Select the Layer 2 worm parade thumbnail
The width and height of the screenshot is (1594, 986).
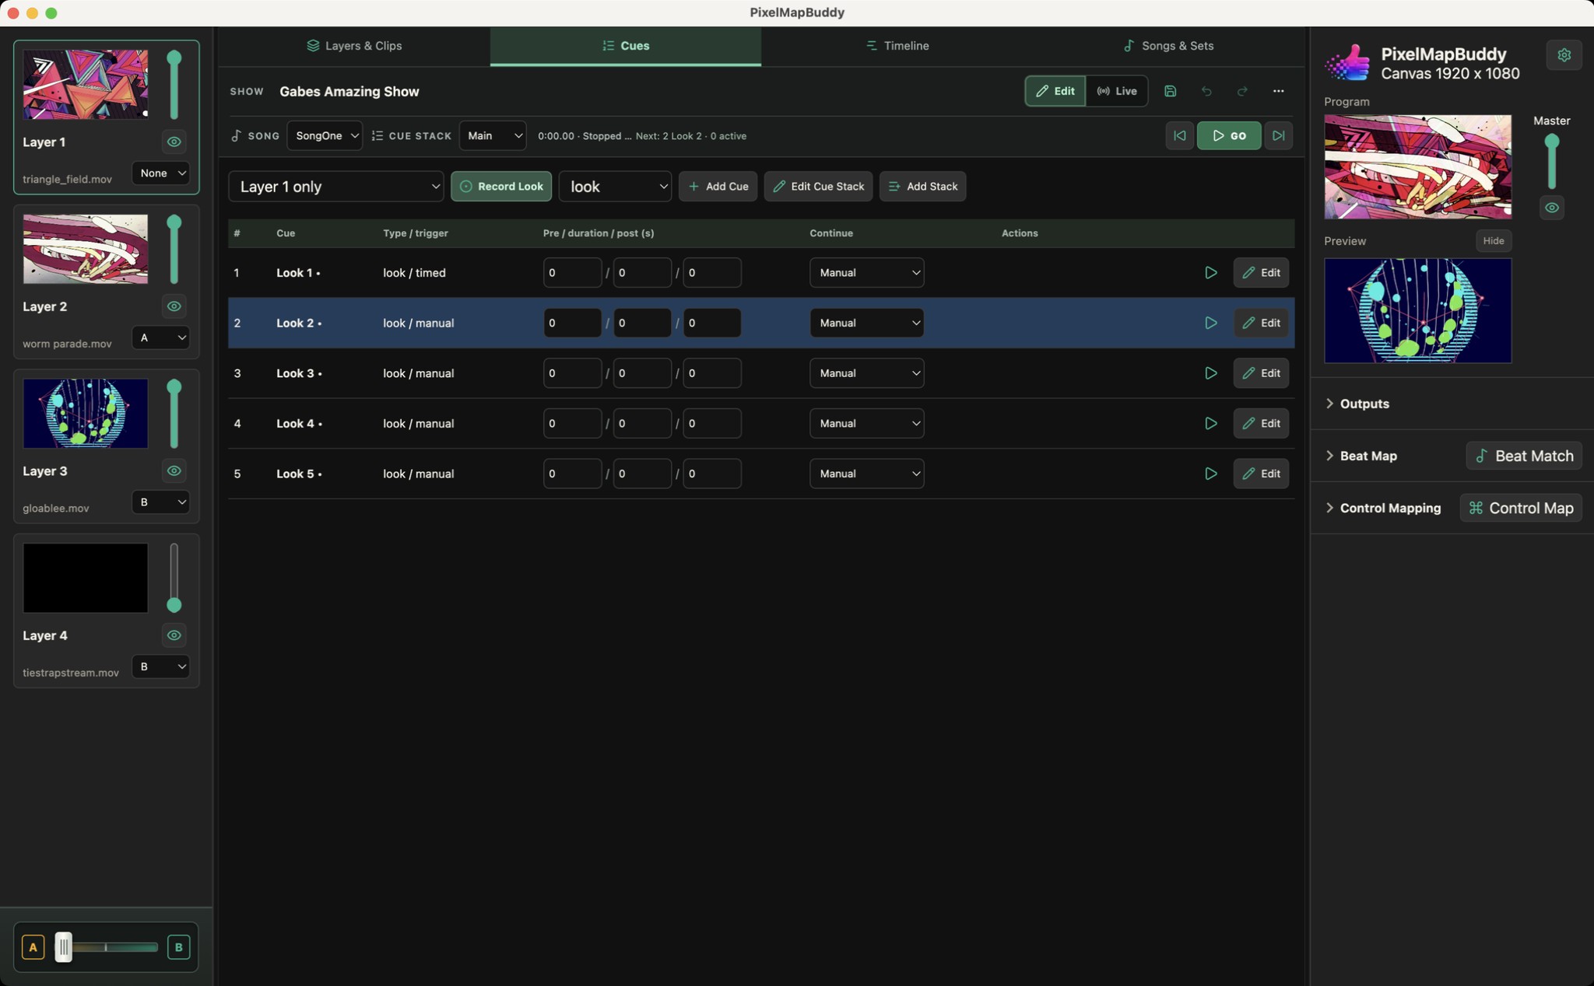[x=86, y=250]
